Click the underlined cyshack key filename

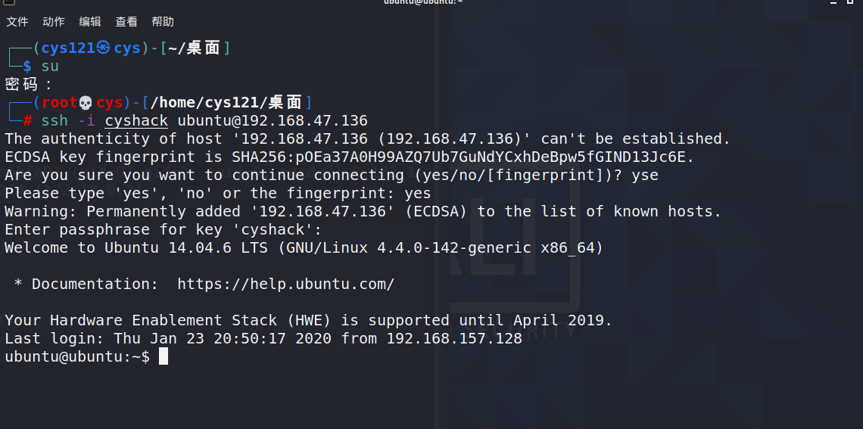click(x=136, y=121)
